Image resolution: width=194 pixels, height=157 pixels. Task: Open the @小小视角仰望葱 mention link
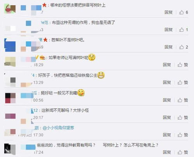pyautogui.click(x=58, y=128)
